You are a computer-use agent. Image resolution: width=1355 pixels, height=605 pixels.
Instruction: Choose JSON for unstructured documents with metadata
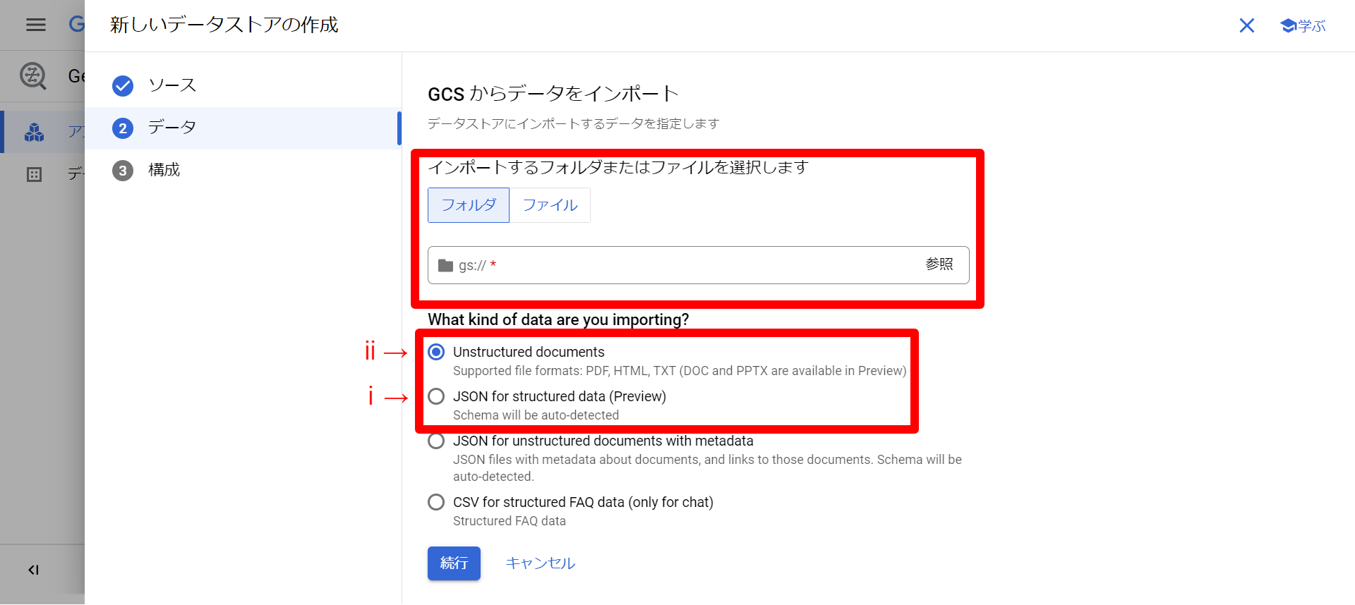click(437, 441)
